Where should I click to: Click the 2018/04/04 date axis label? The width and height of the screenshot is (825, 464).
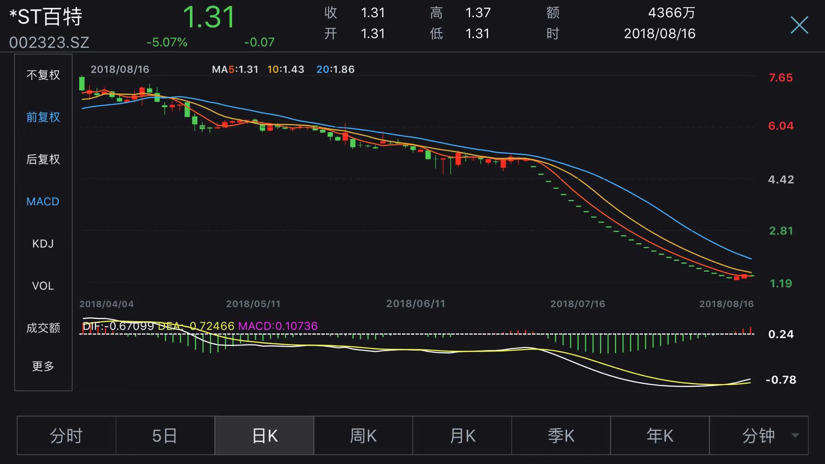[107, 304]
